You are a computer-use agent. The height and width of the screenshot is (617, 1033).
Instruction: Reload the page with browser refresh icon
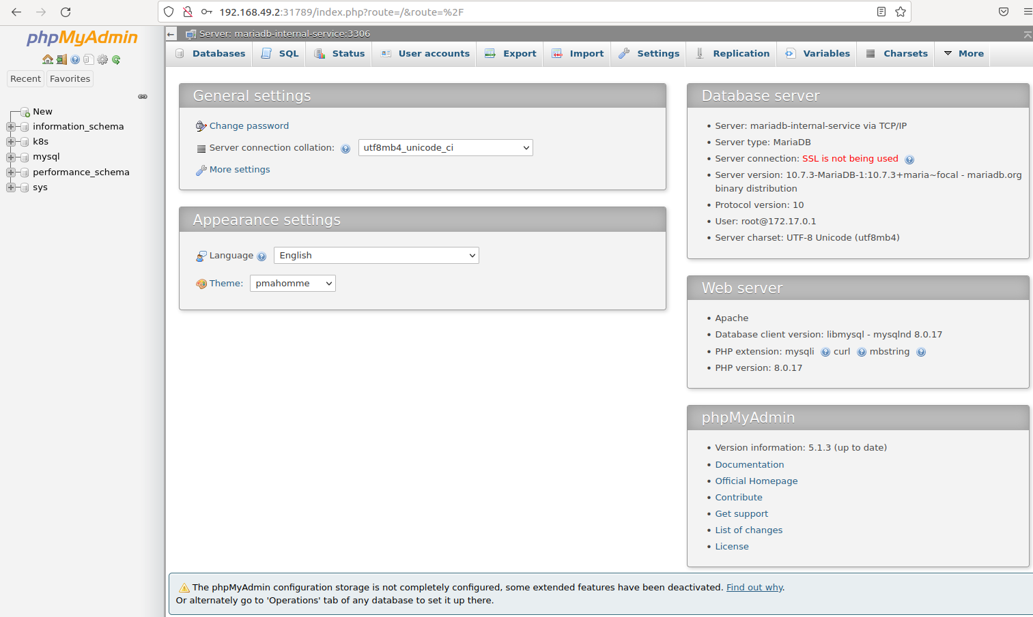(x=66, y=12)
